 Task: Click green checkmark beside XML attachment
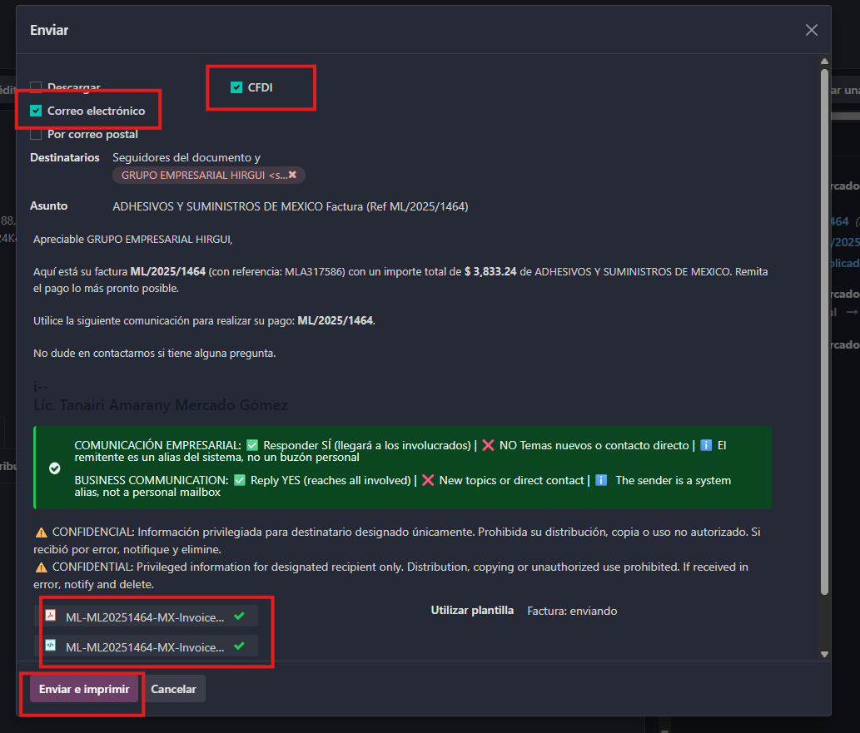pyautogui.click(x=239, y=646)
